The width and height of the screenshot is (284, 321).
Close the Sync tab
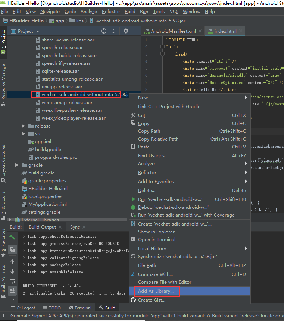click(x=84, y=227)
